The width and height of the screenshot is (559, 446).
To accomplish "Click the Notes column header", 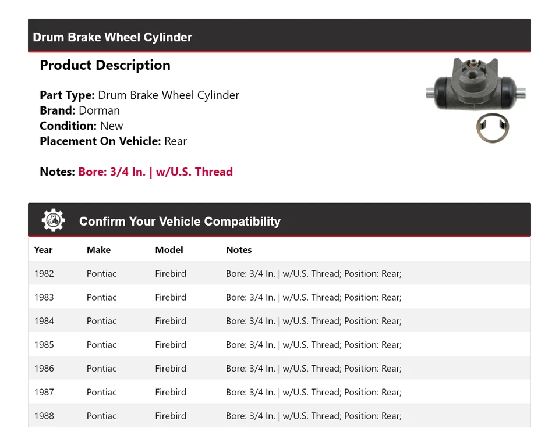I will click(239, 250).
